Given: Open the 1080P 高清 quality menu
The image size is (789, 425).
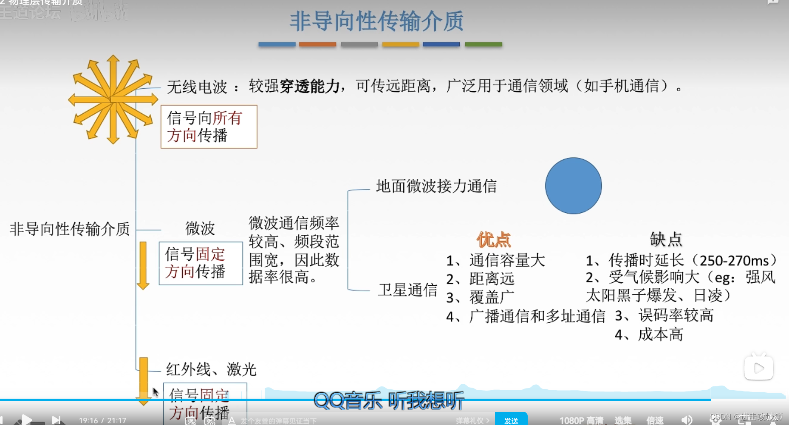Looking at the screenshot, I should [x=581, y=420].
